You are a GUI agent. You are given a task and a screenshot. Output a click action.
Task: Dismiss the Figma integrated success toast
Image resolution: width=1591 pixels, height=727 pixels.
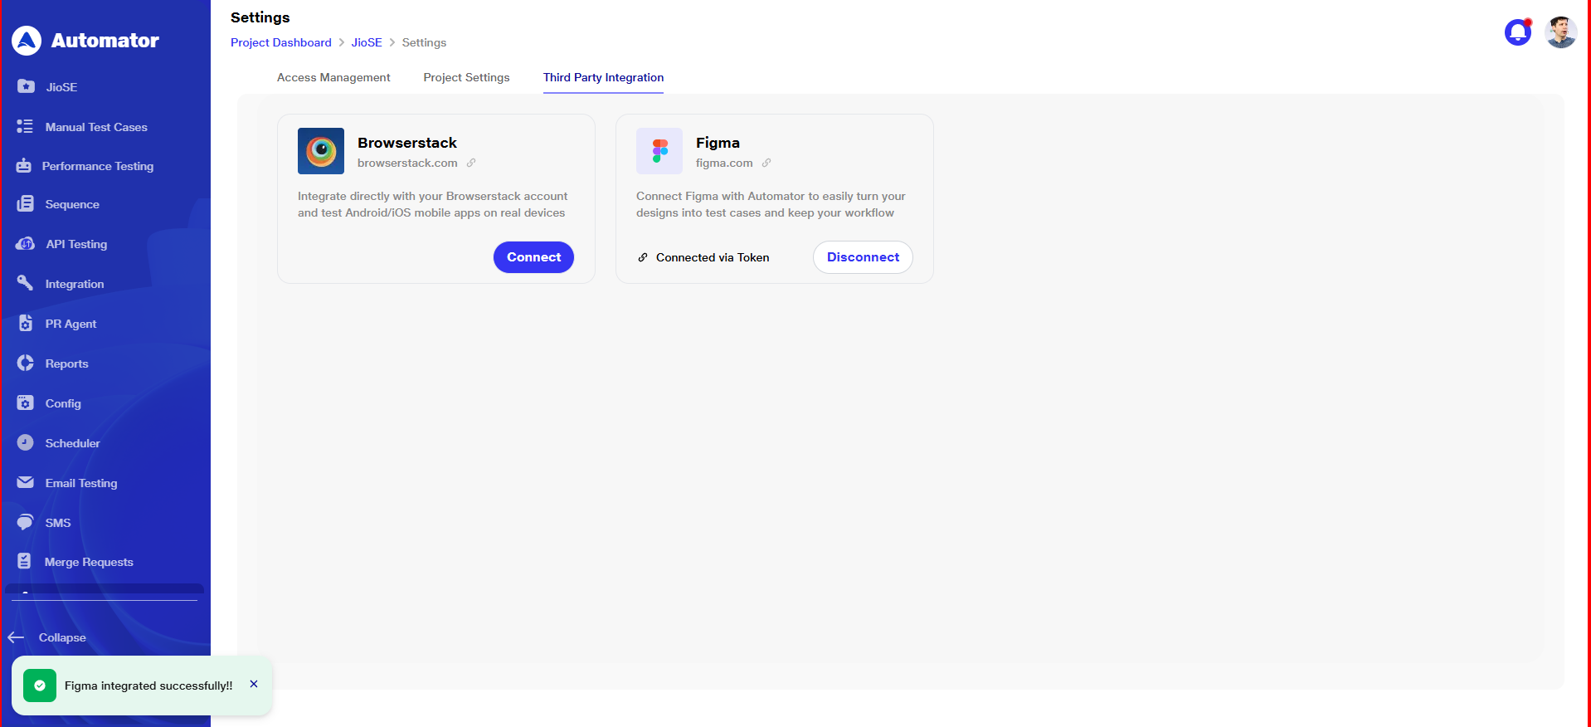(x=254, y=685)
